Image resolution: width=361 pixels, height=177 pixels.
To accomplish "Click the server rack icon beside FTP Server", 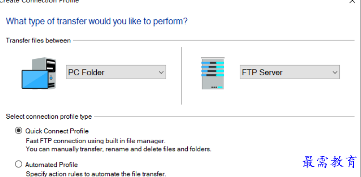I will pos(212,73).
